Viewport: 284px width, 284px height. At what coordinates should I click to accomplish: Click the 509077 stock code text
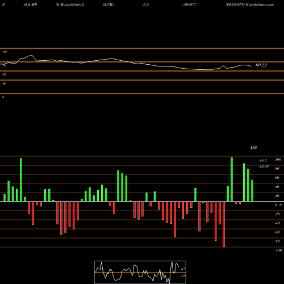pos(190,5)
